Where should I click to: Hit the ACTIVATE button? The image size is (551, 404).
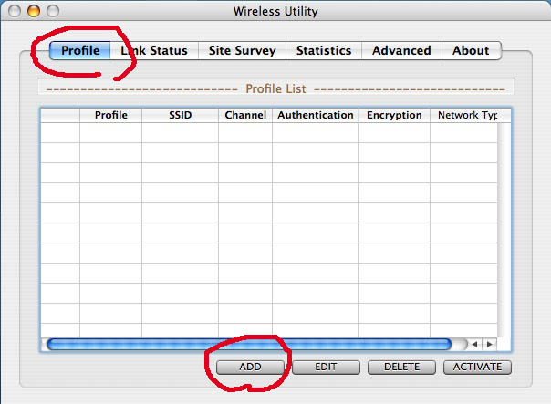point(477,367)
